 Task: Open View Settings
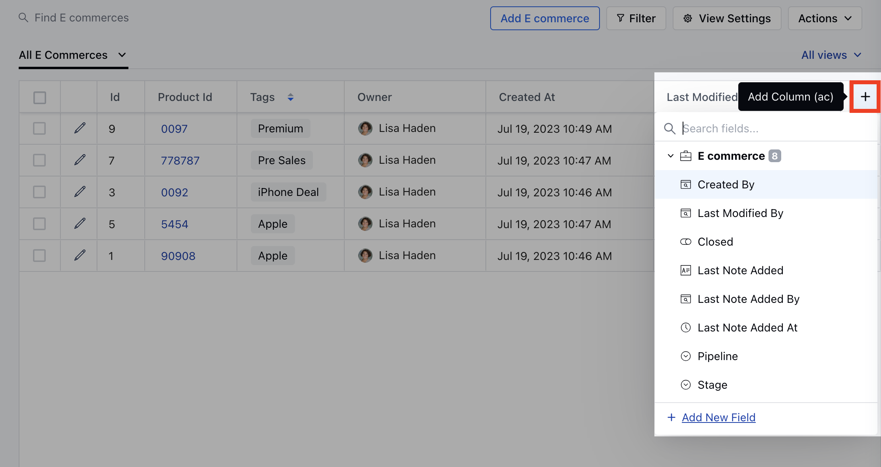tap(727, 18)
